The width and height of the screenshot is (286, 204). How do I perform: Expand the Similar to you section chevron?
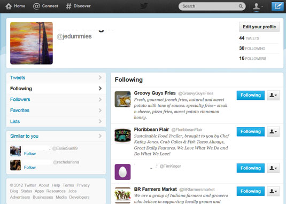(x=100, y=136)
